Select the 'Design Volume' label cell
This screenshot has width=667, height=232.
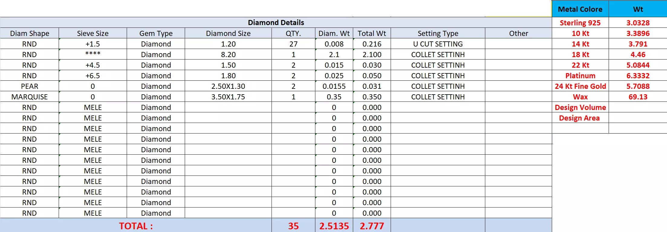[580, 107]
